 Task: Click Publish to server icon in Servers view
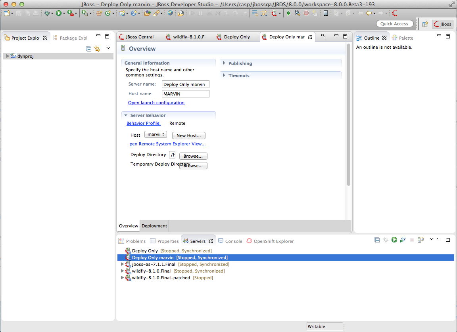click(420, 240)
